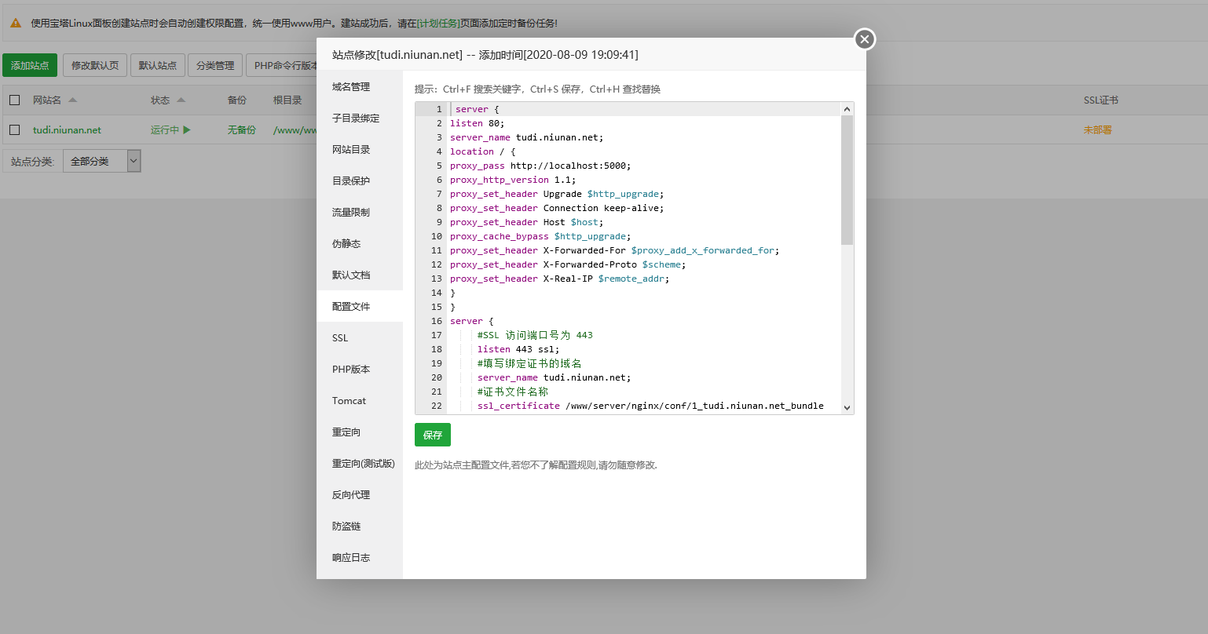Open the 响应日志 tab
The height and width of the screenshot is (634, 1208).
360,558
